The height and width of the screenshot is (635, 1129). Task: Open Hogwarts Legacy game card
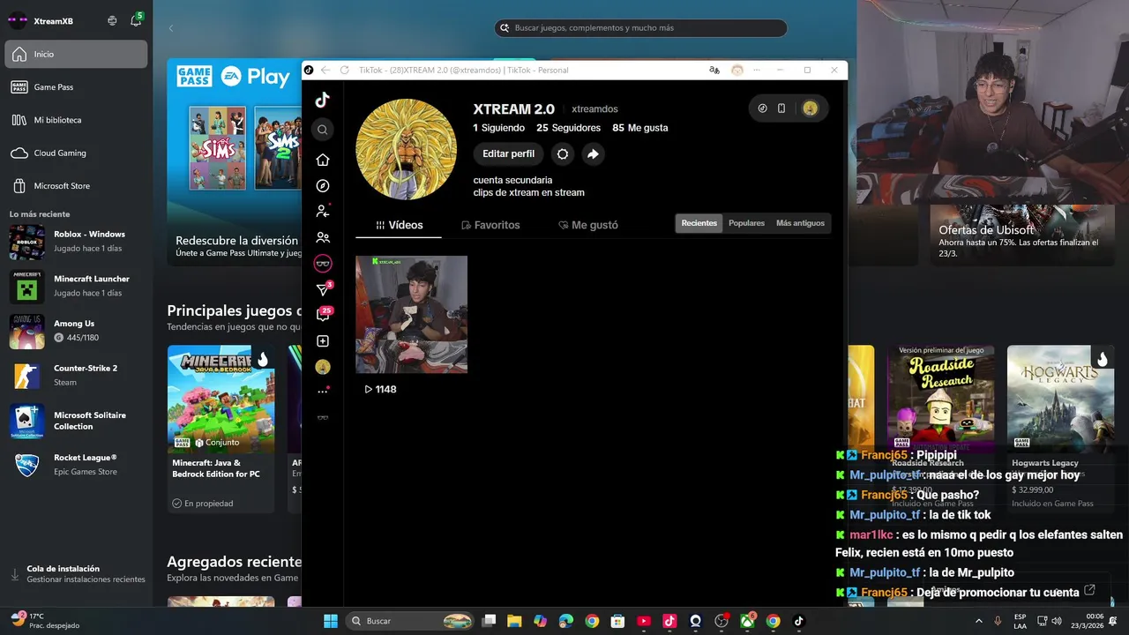click(x=1060, y=429)
